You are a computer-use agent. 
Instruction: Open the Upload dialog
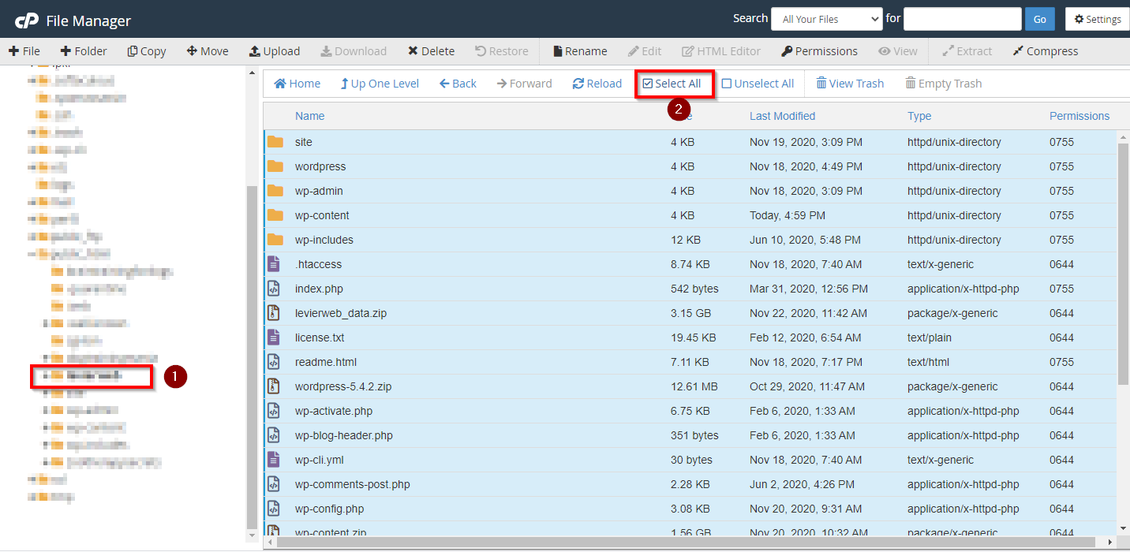[275, 51]
